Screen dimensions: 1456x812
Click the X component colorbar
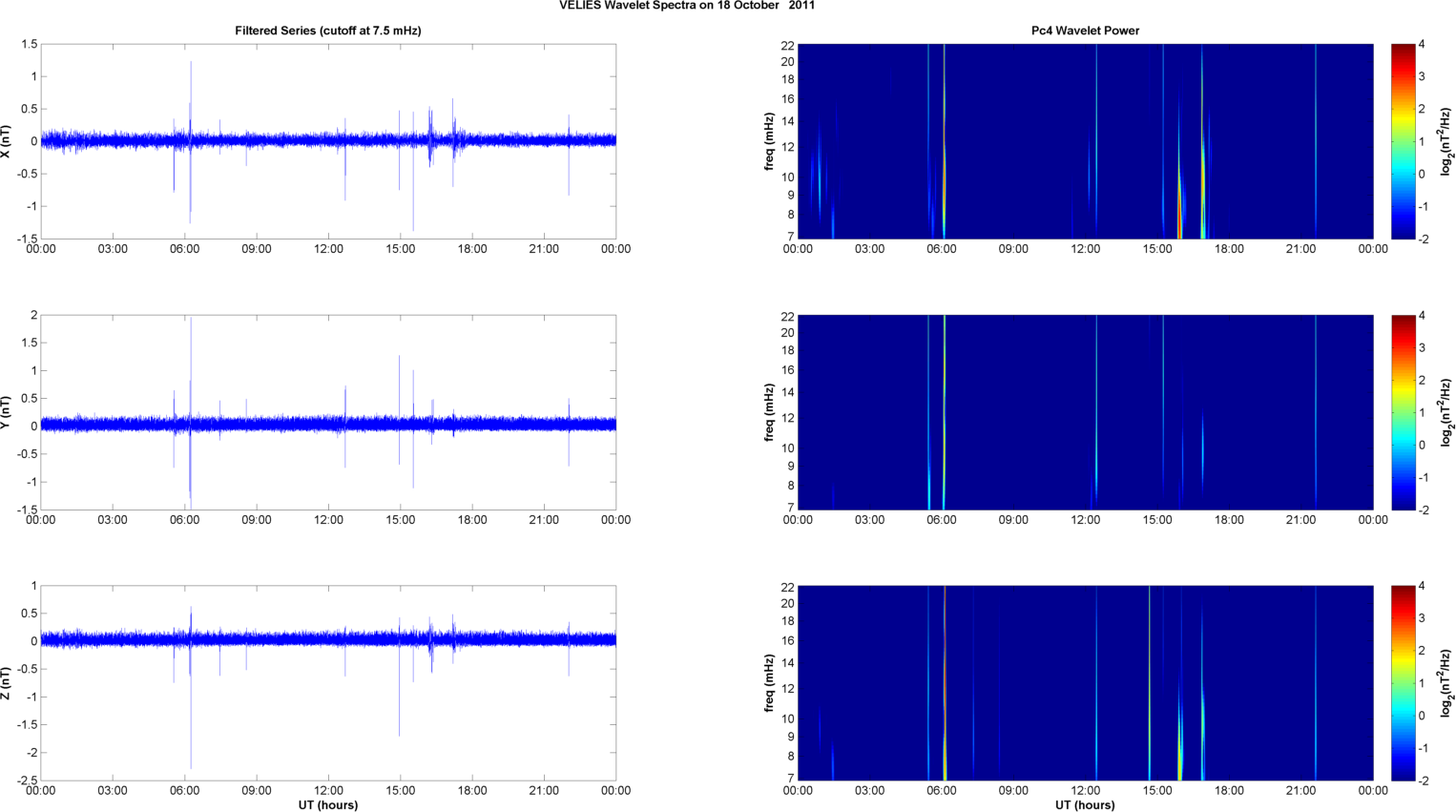pos(1403,141)
